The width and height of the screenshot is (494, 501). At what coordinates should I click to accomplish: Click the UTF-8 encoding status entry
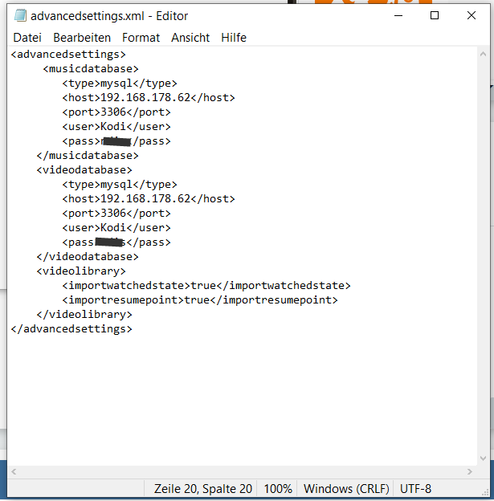click(415, 489)
